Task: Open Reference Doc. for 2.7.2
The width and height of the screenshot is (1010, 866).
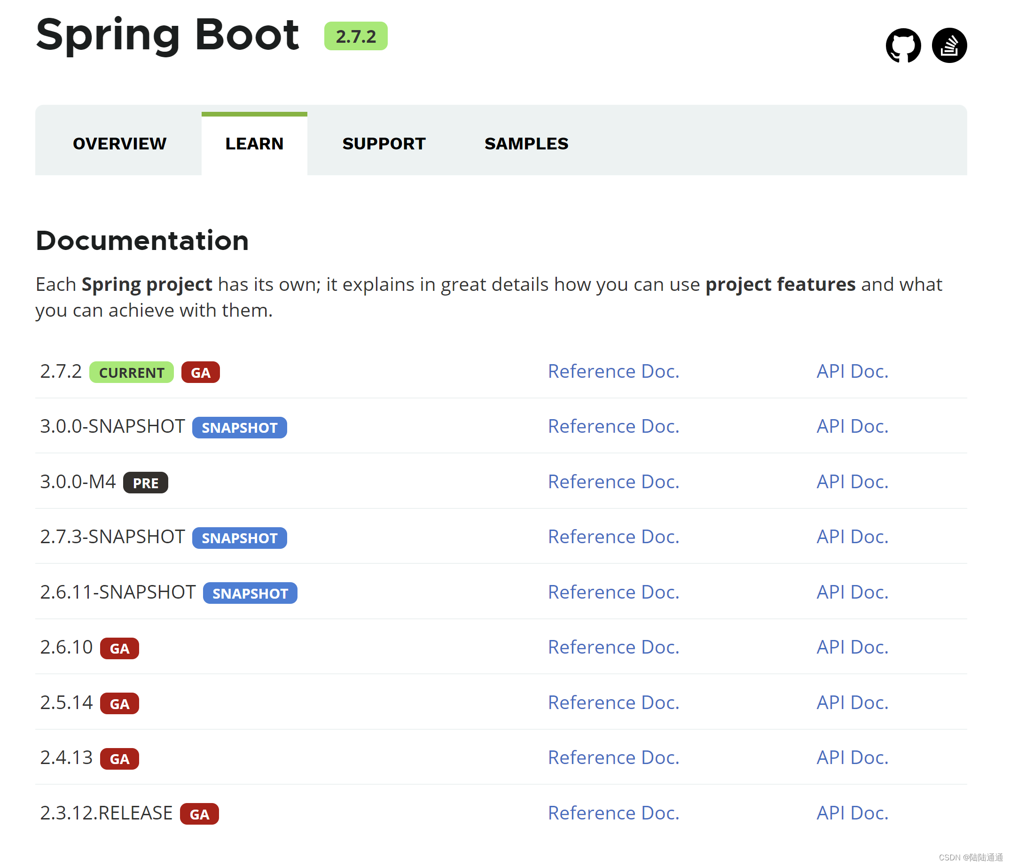Action: [x=613, y=371]
